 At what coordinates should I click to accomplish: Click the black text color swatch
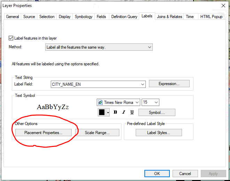tap(102, 112)
